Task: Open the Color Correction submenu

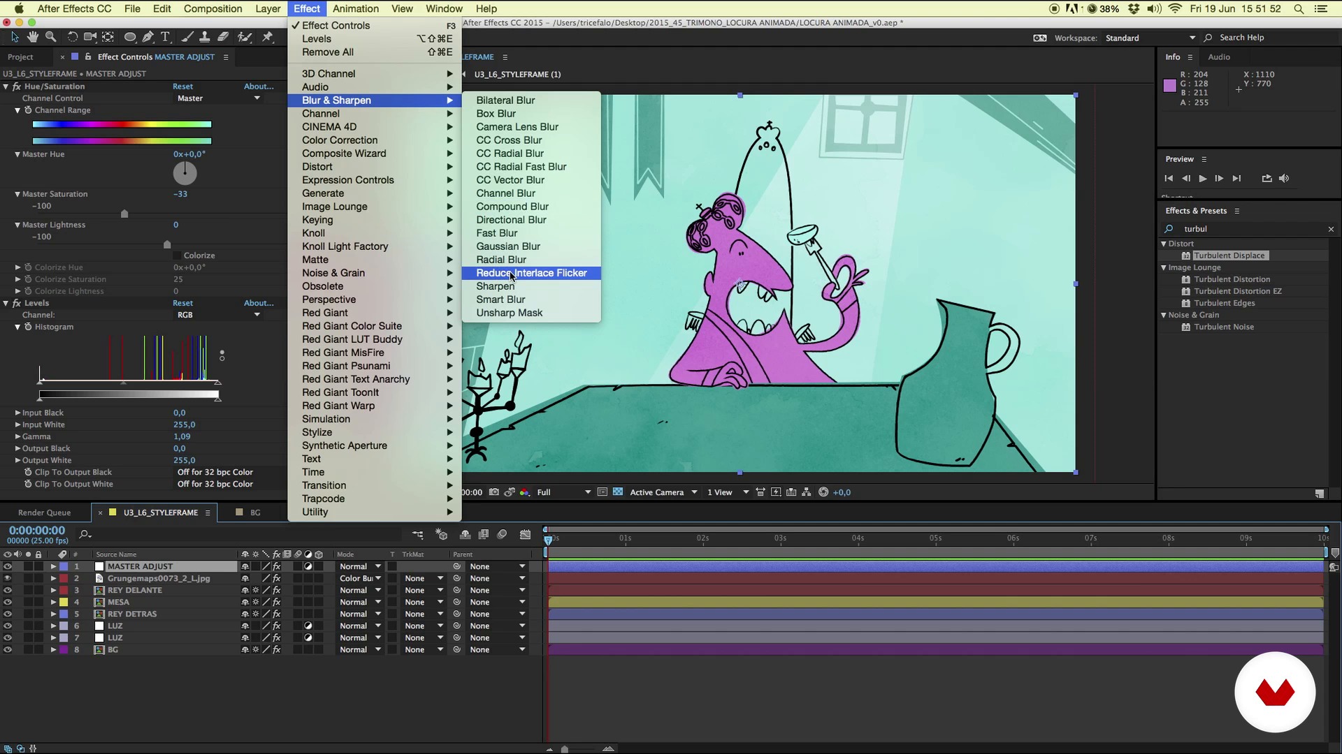Action: (375, 140)
